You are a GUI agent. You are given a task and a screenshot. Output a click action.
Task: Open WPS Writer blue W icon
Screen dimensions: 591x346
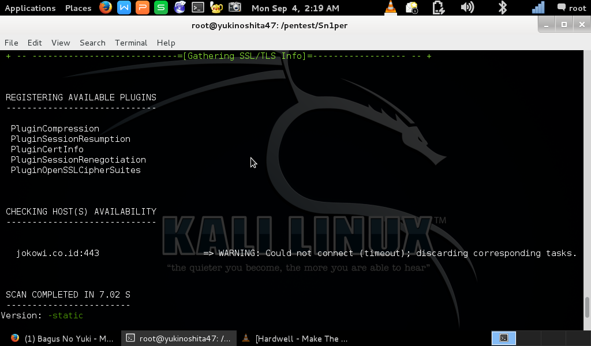point(124,7)
